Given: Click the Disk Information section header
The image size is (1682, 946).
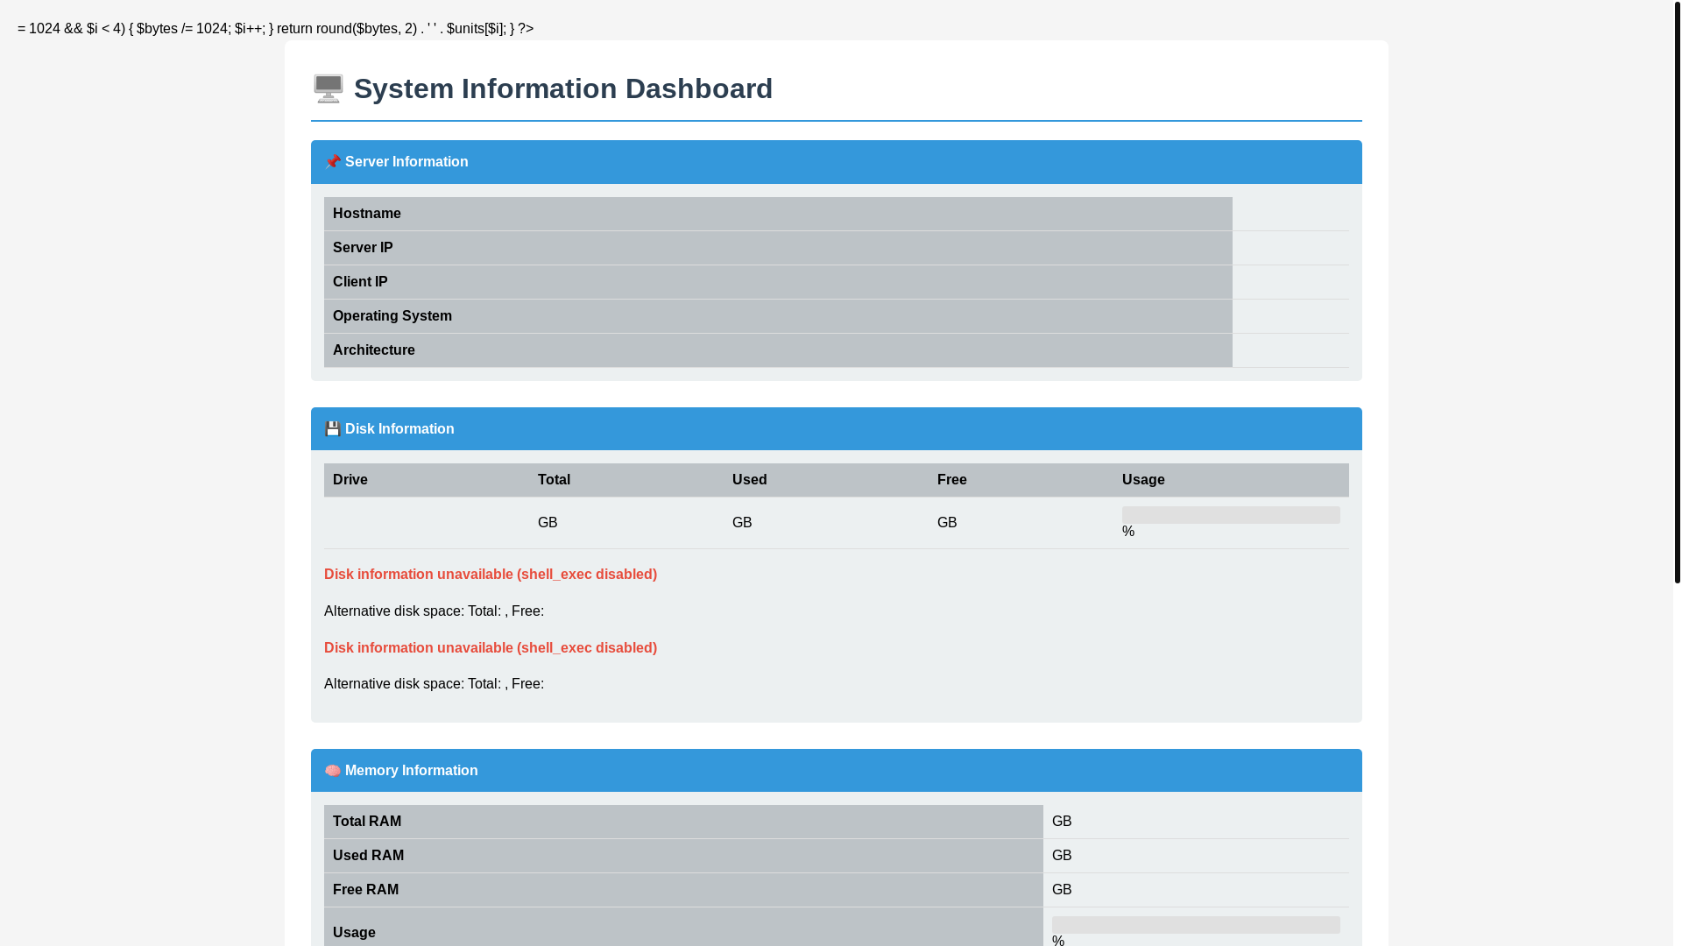Looking at the screenshot, I should (837, 429).
